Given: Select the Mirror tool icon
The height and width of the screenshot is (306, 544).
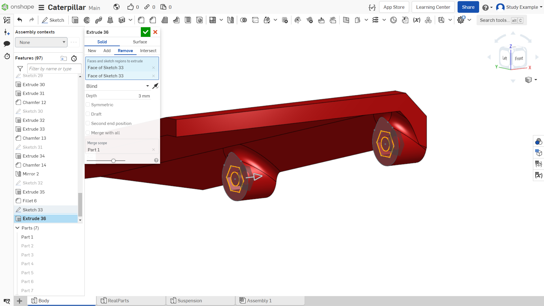Looking at the screenshot, I should coord(230,20).
